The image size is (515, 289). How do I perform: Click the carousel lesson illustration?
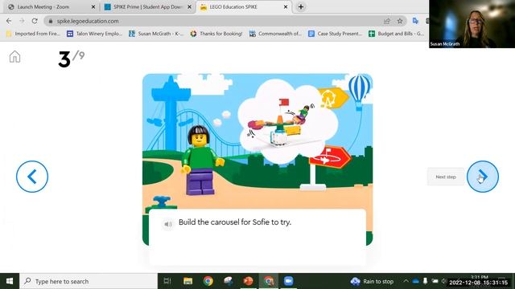tap(257, 141)
